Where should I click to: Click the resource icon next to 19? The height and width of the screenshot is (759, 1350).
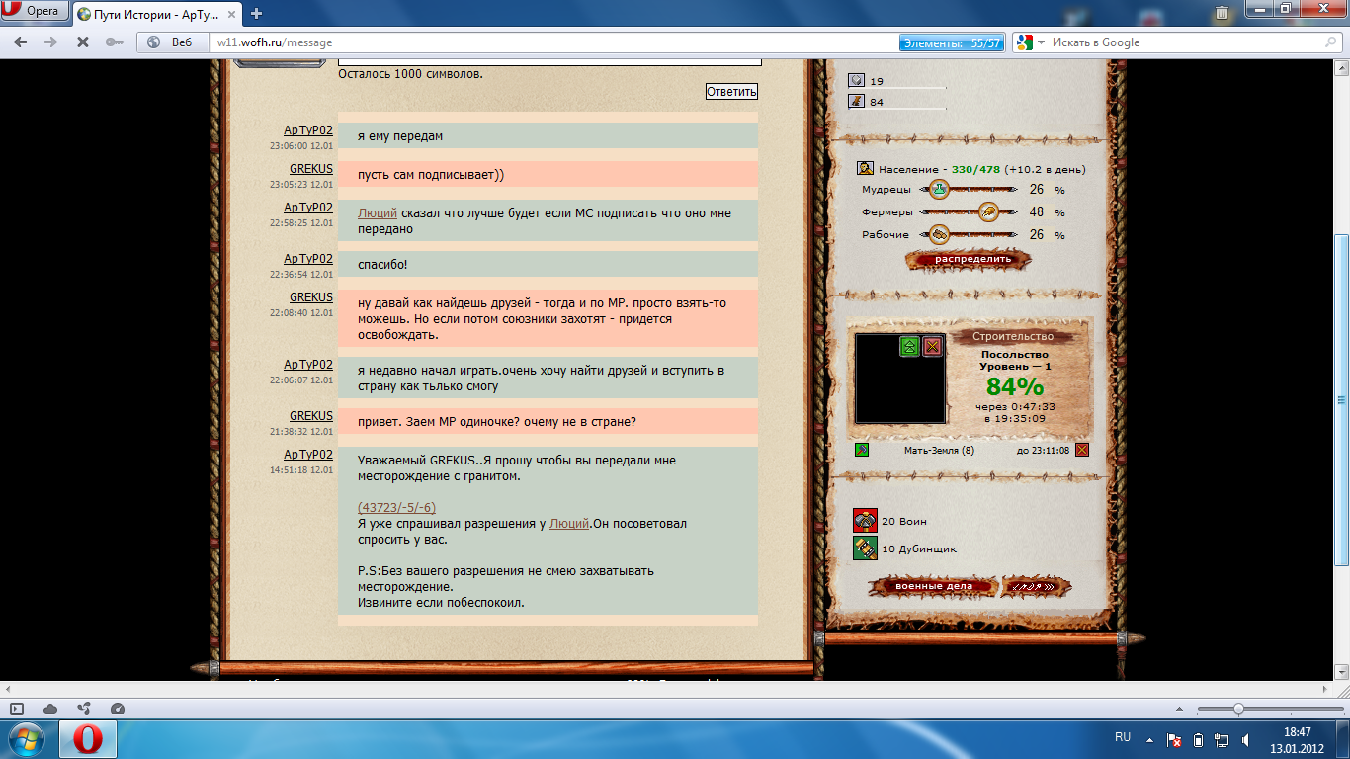(856, 81)
